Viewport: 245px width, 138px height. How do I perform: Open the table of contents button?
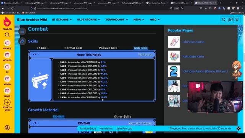22,31
